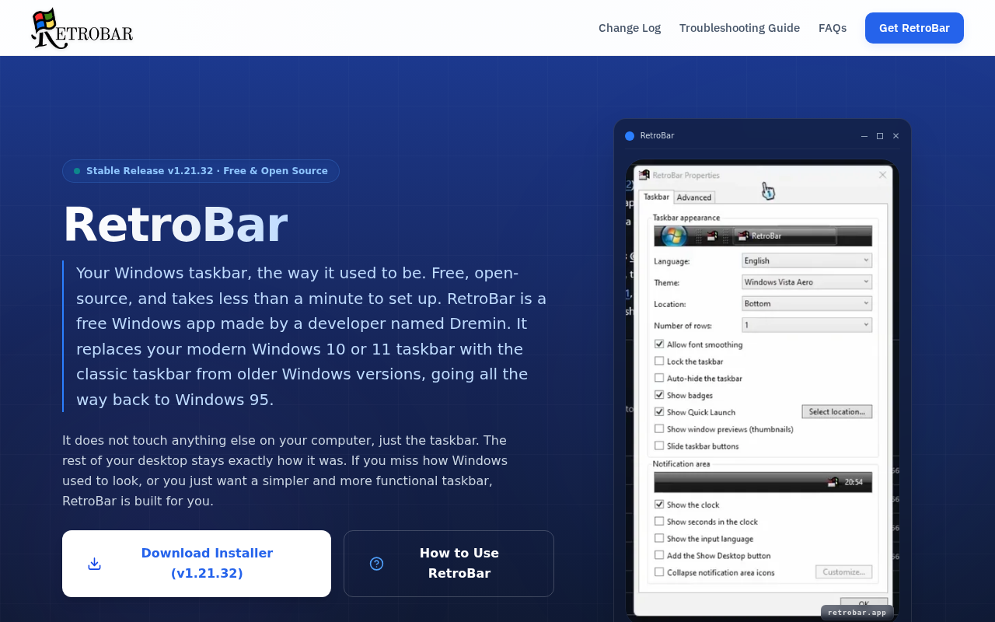Enable Lock the taskbar
This screenshot has width=995, height=622.
point(659,362)
